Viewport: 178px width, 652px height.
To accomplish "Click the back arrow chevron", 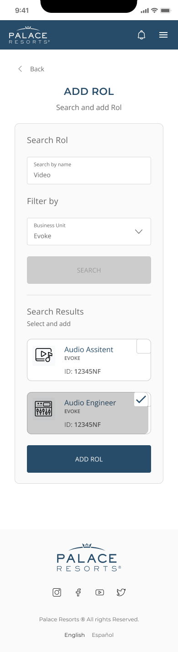I will (x=20, y=69).
